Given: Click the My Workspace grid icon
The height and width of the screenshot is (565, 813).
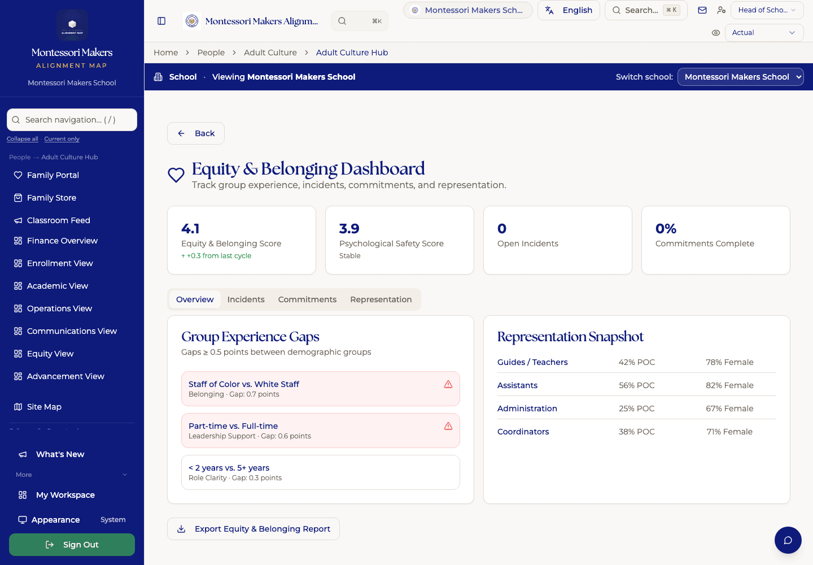Looking at the screenshot, I should 23,495.
